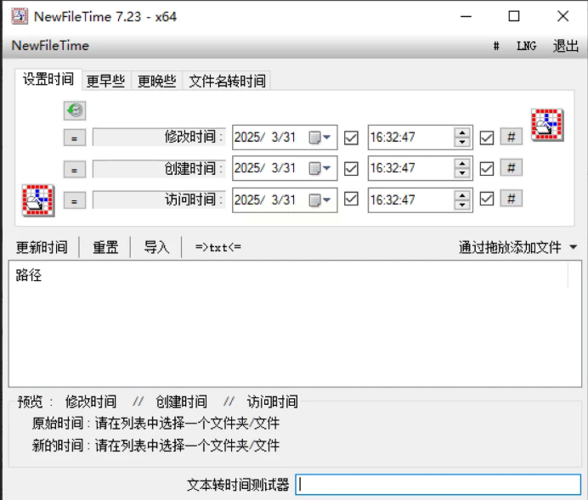
Task: Click the # button in 创建时间 row
Action: pyautogui.click(x=512, y=168)
